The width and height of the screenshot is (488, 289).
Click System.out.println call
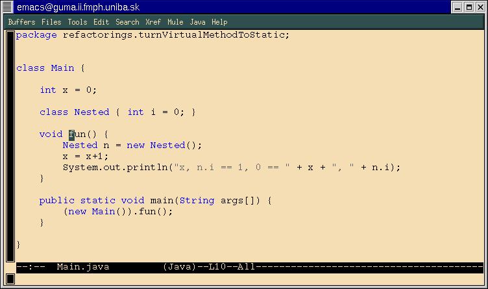[116, 168]
